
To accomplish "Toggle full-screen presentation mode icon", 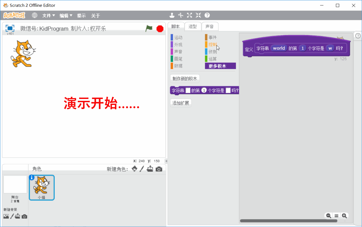I will pyautogui.click(x=10, y=28).
